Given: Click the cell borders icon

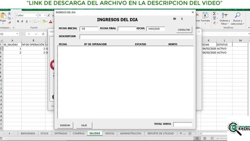Looking at the screenshot, I should [35, 22].
